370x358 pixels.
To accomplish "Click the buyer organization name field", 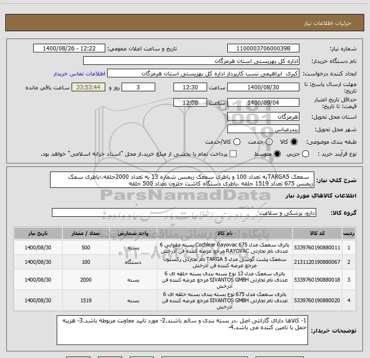I will 191,61.
